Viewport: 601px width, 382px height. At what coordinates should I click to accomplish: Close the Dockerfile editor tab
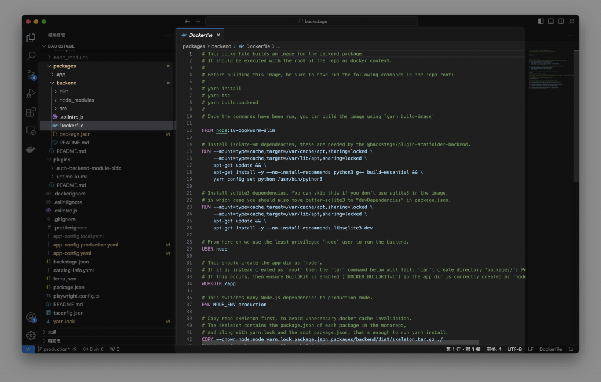point(218,35)
